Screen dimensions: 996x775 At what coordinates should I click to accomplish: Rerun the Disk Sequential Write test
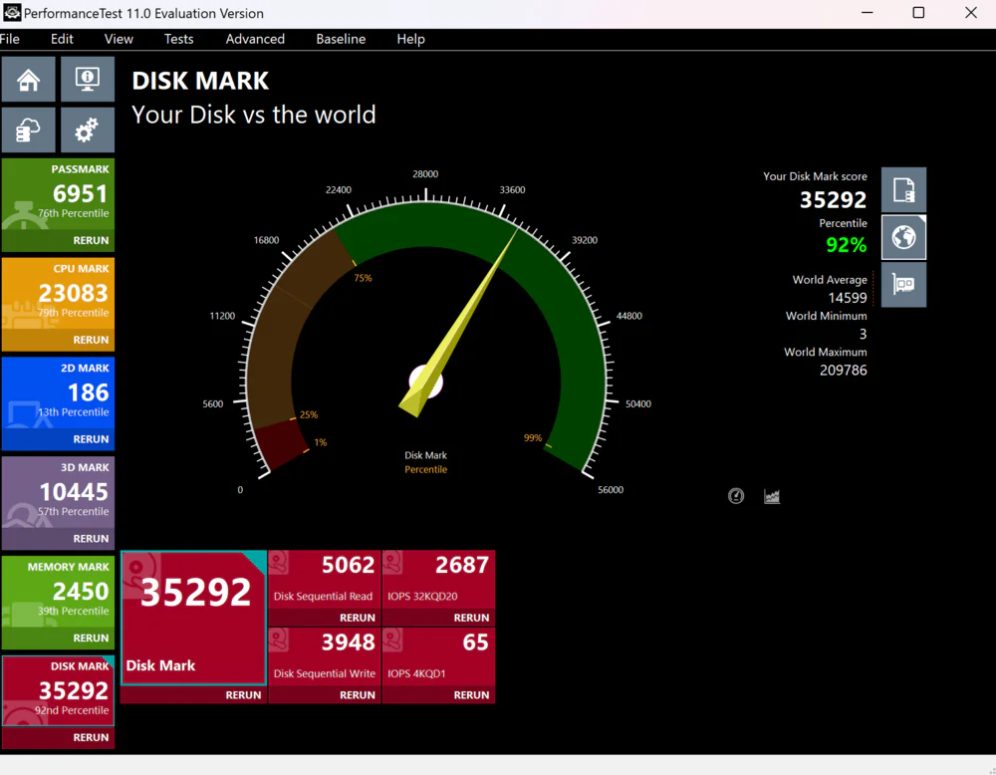coord(357,695)
